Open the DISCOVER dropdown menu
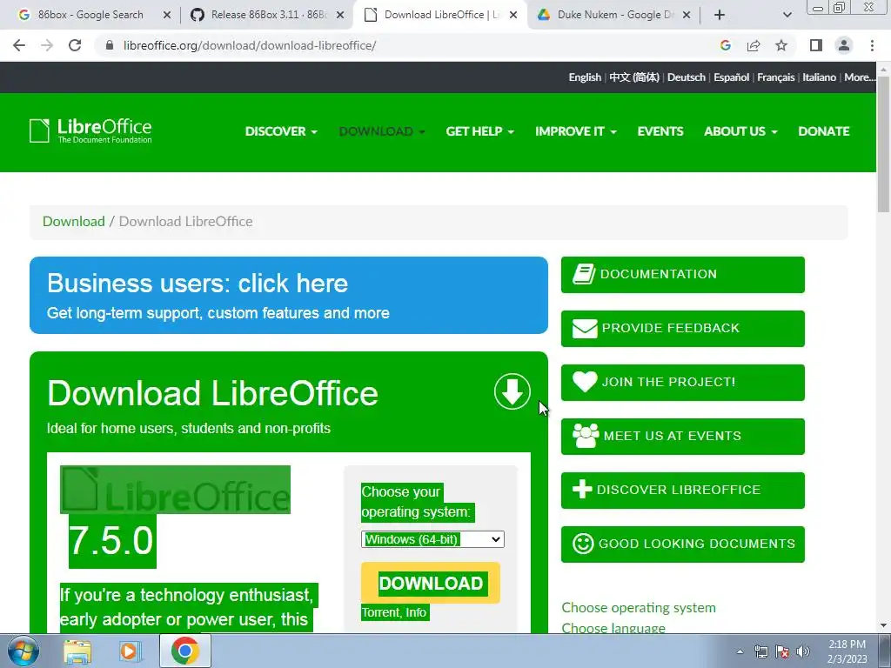Viewport: 891px width, 668px height. [x=281, y=131]
